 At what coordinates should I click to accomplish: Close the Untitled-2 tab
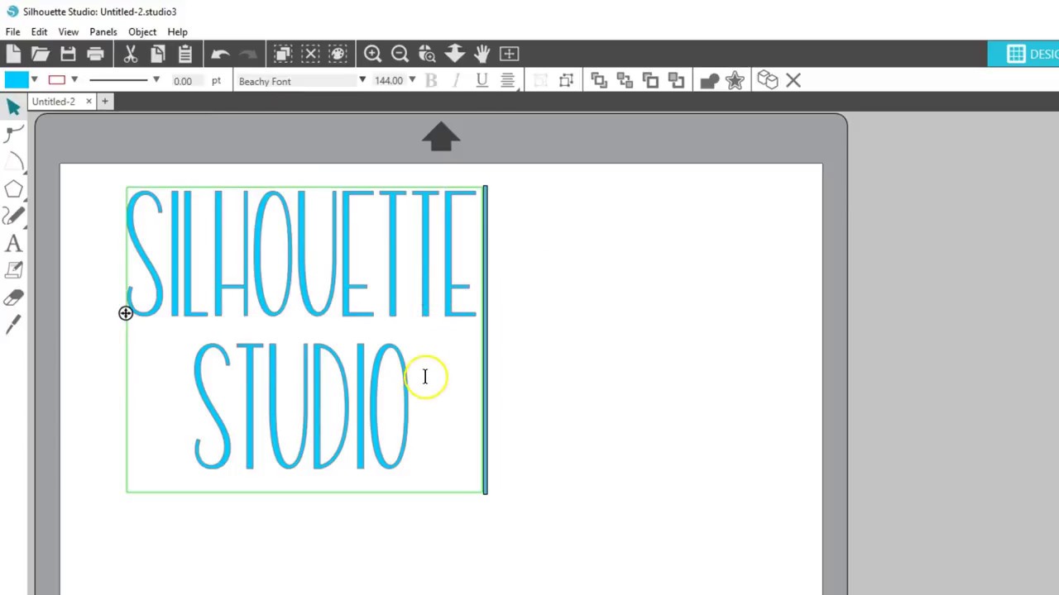pos(89,102)
